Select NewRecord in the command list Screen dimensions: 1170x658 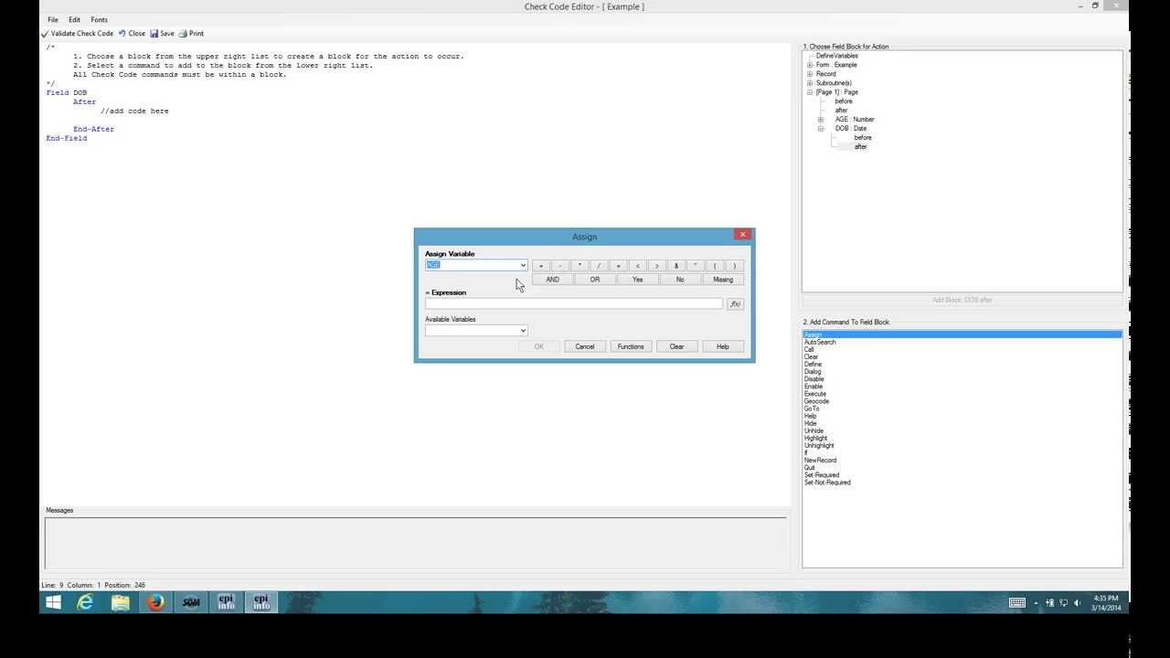[x=820, y=461]
